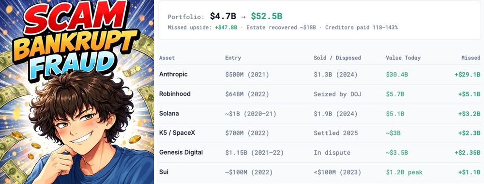The image size is (484, 184).
Task: Click the Missed upside +$47.8B figure
Action: [226, 27]
